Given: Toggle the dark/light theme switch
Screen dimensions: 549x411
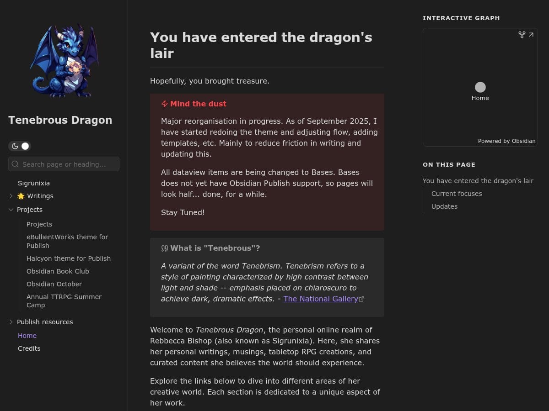Looking at the screenshot, I should [20, 146].
